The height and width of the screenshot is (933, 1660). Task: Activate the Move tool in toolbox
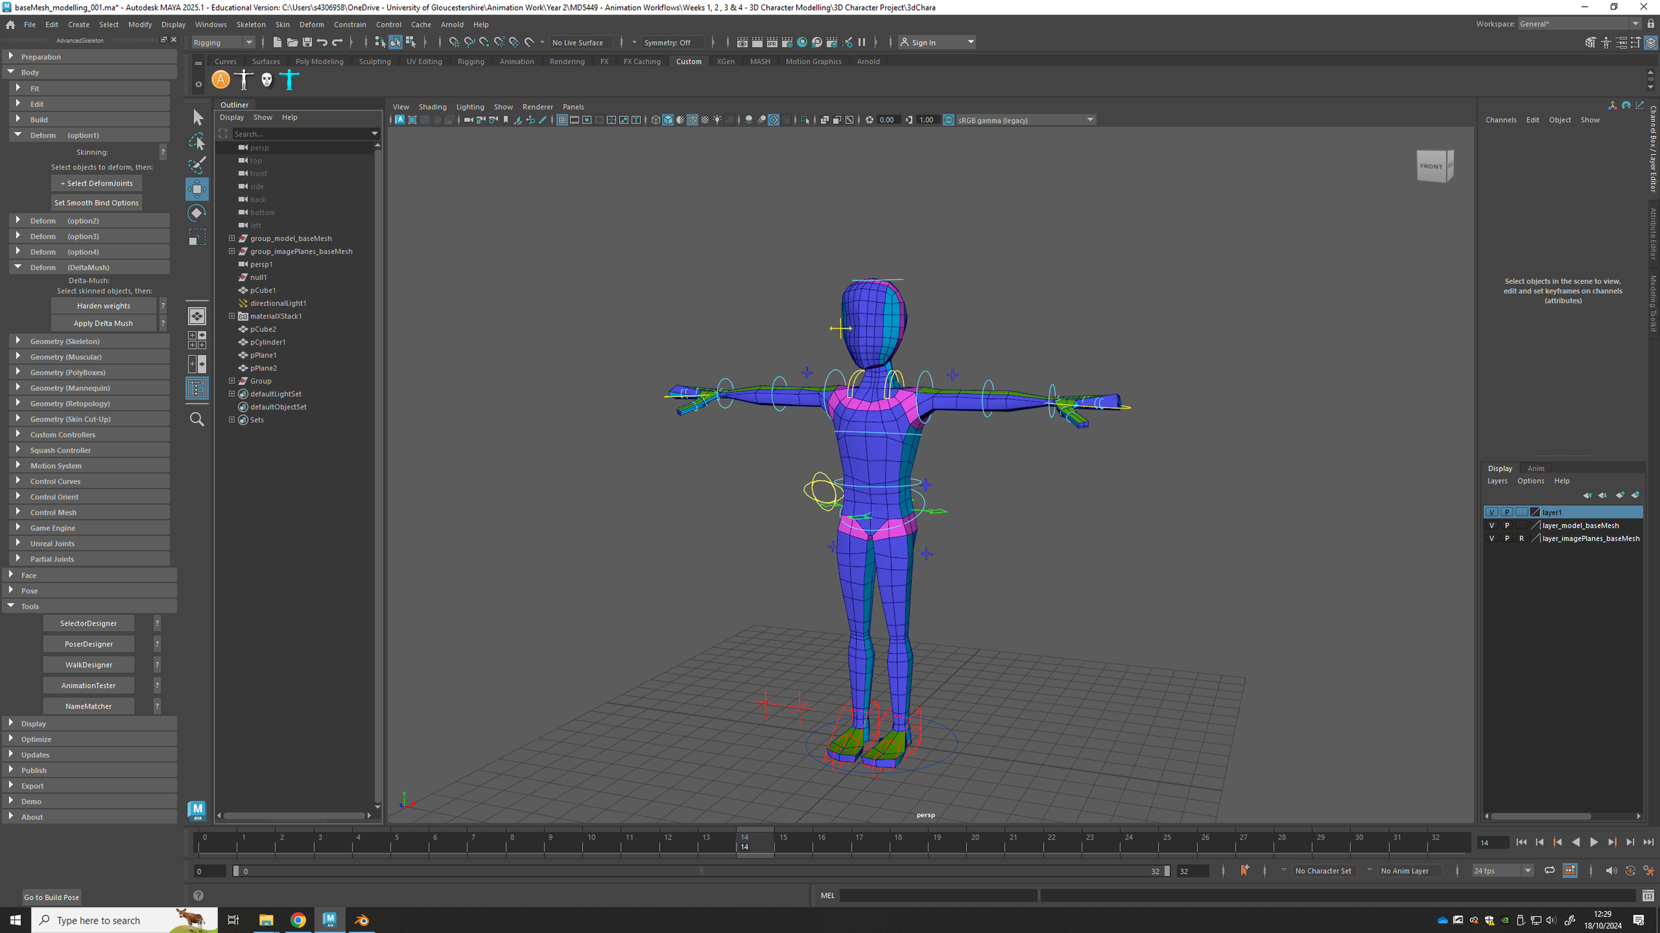click(197, 189)
